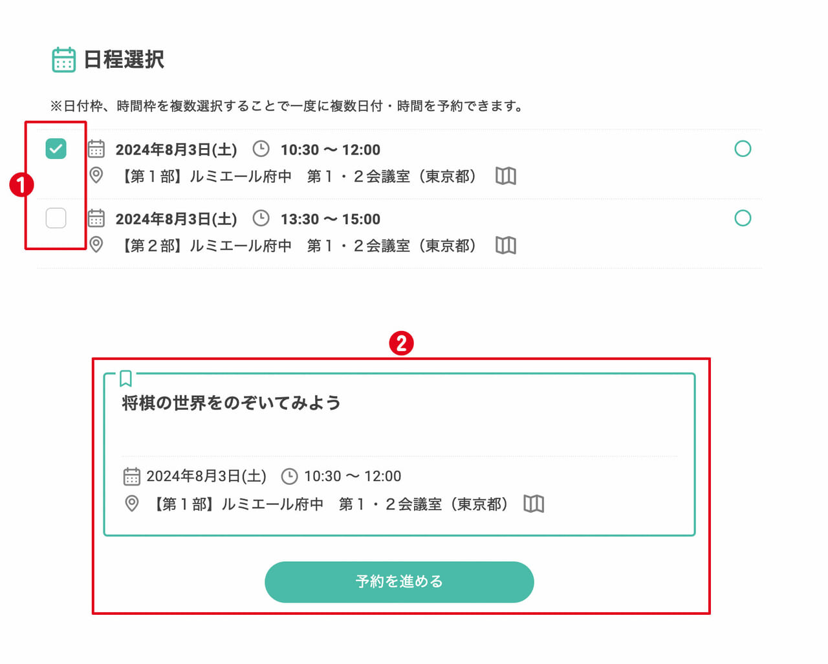Click the calendar icon beside 日程選択 heading
This screenshot has height=664, width=828.
[x=63, y=59]
